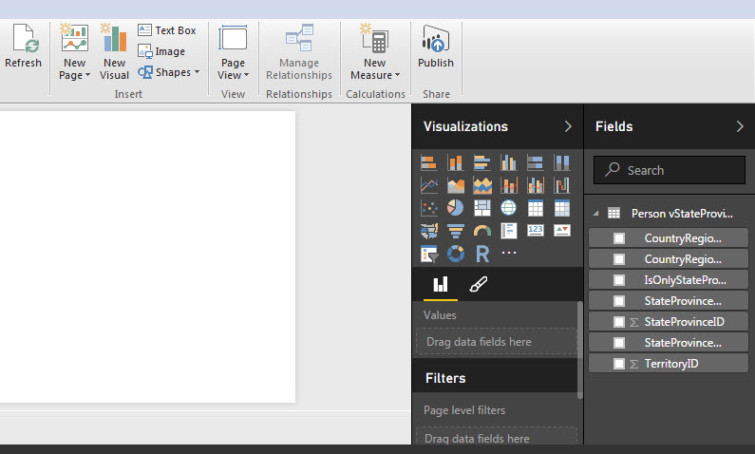Select the stacked area chart visualization
This screenshot has width=755, height=454.
[482, 185]
